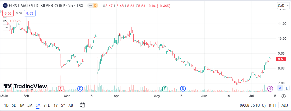291x111 pixels.
Task: Collapse the indicator legend with chevron button
Action: point(7,28)
